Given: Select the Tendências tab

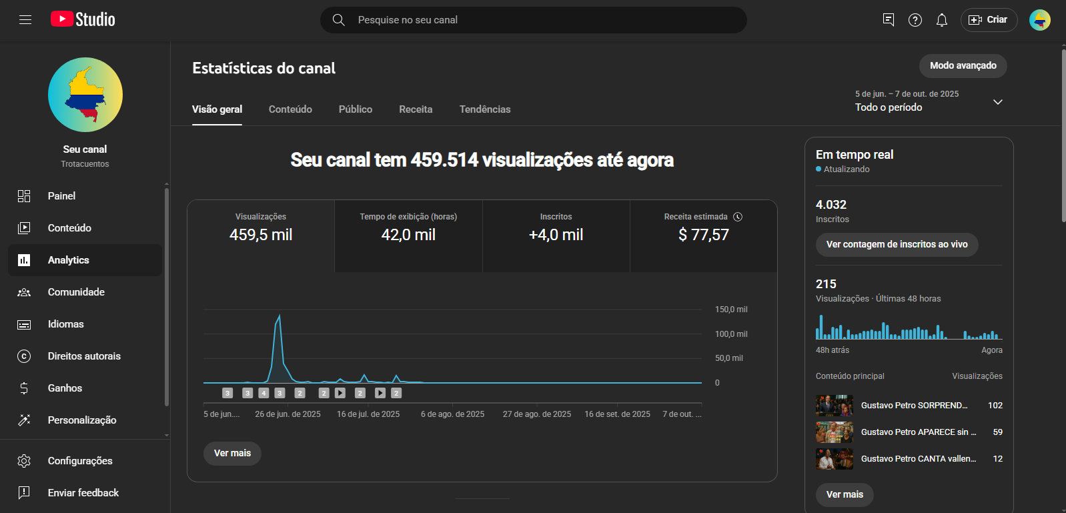Looking at the screenshot, I should [485, 109].
